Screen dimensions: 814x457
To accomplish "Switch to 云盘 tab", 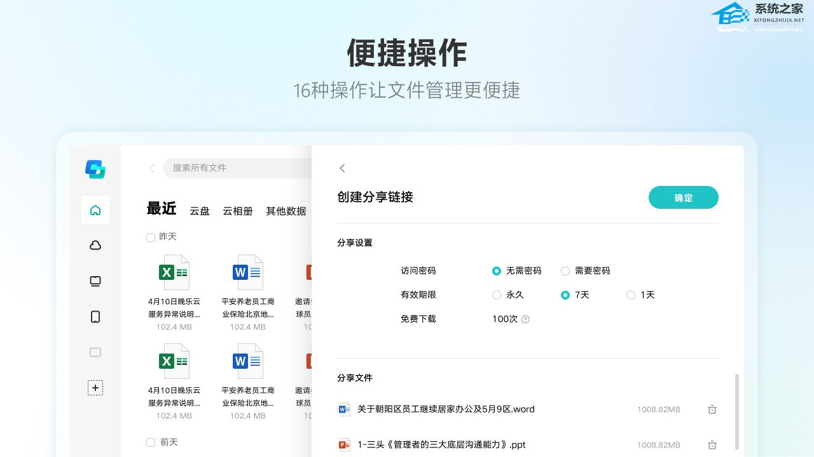I will point(200,211).
